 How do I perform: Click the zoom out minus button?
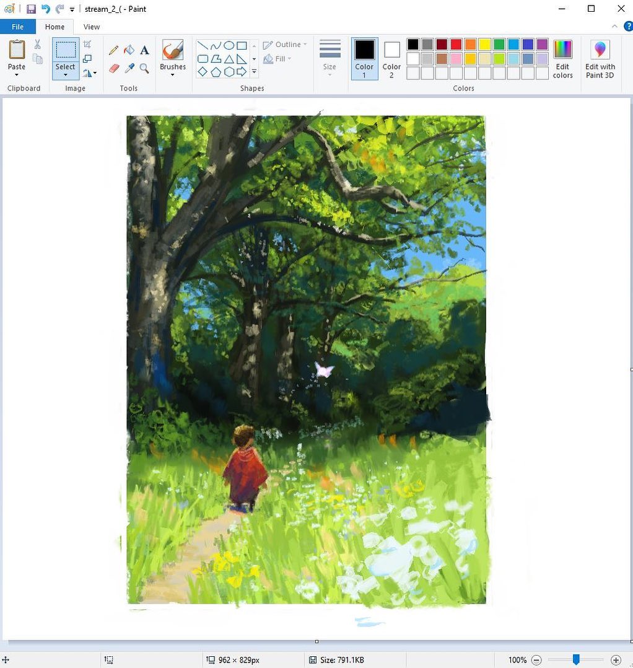tap(536, 660)
